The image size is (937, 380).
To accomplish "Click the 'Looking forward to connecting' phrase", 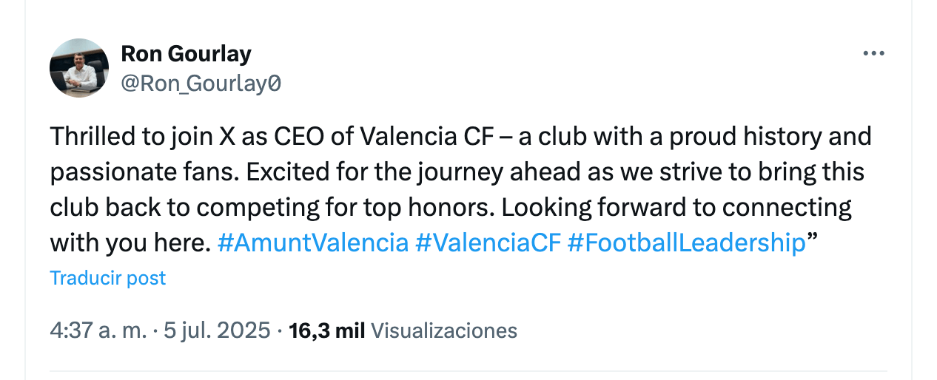I will point(676,208).
